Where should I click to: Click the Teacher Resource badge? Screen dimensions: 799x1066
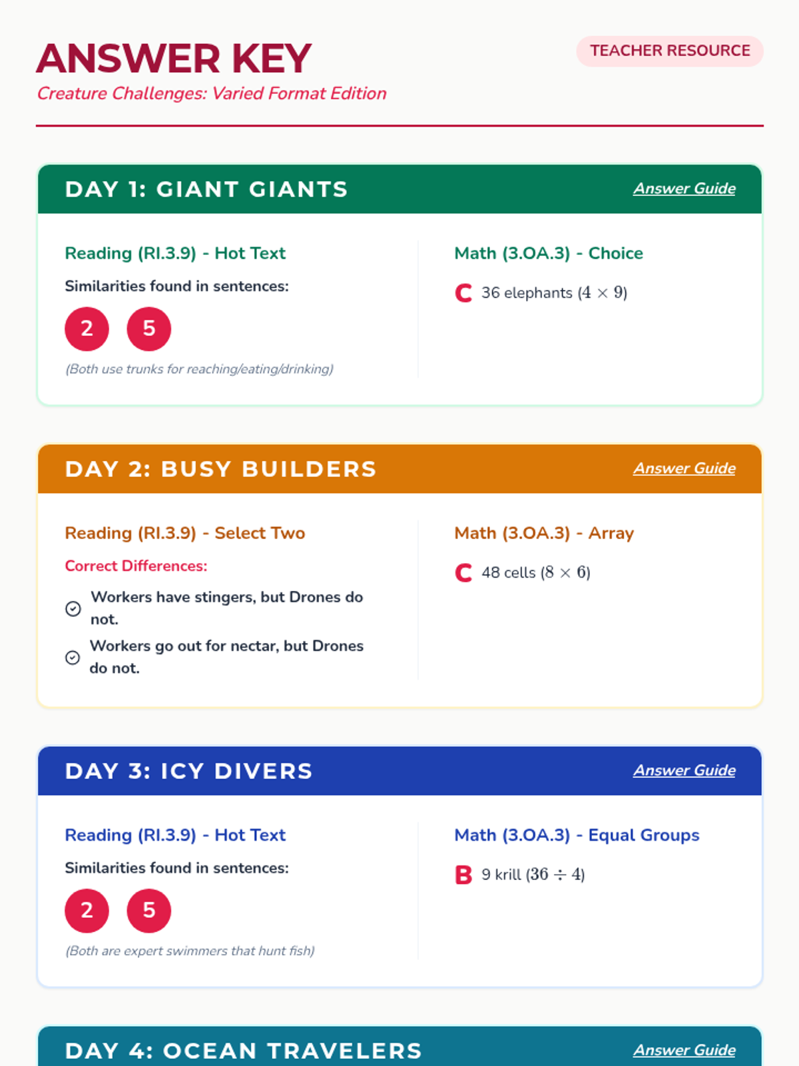click(x=670, y=51)
